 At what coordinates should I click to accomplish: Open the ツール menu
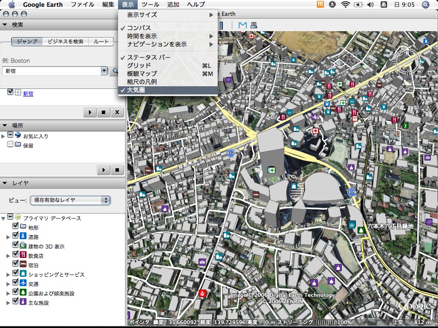(x=150, y=4)
